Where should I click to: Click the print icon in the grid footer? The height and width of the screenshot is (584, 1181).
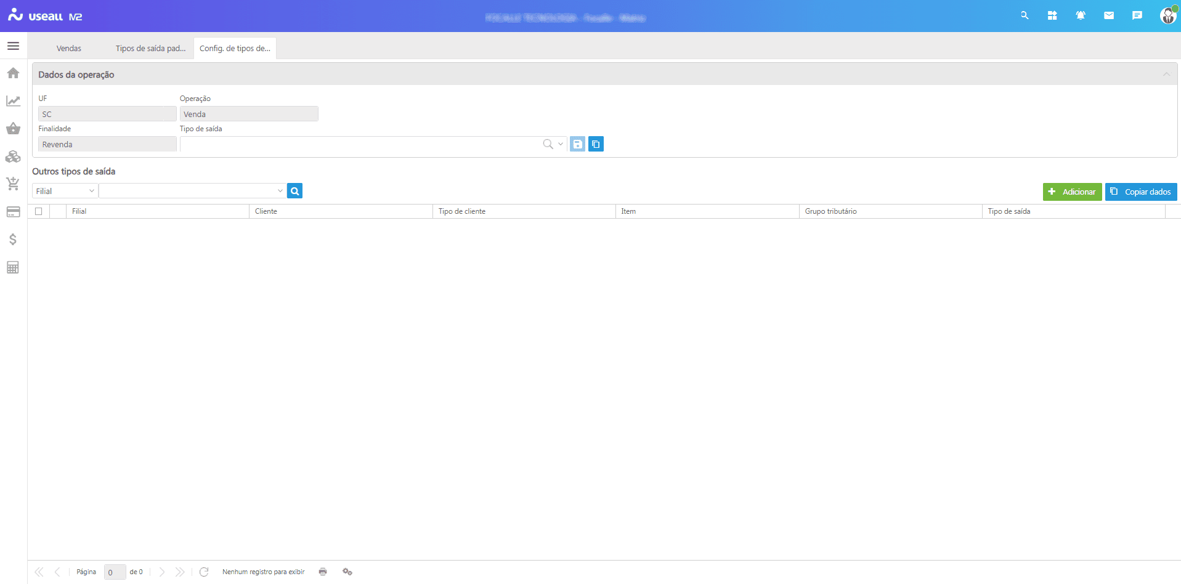pyautogui.click(x=322, y=572)
